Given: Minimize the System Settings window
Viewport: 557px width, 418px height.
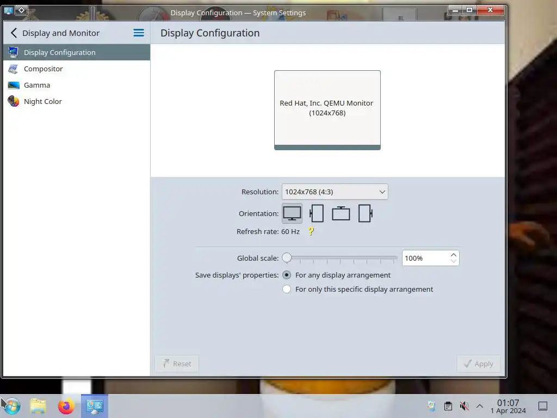Looking at the screenshot, I should (455, 10).
